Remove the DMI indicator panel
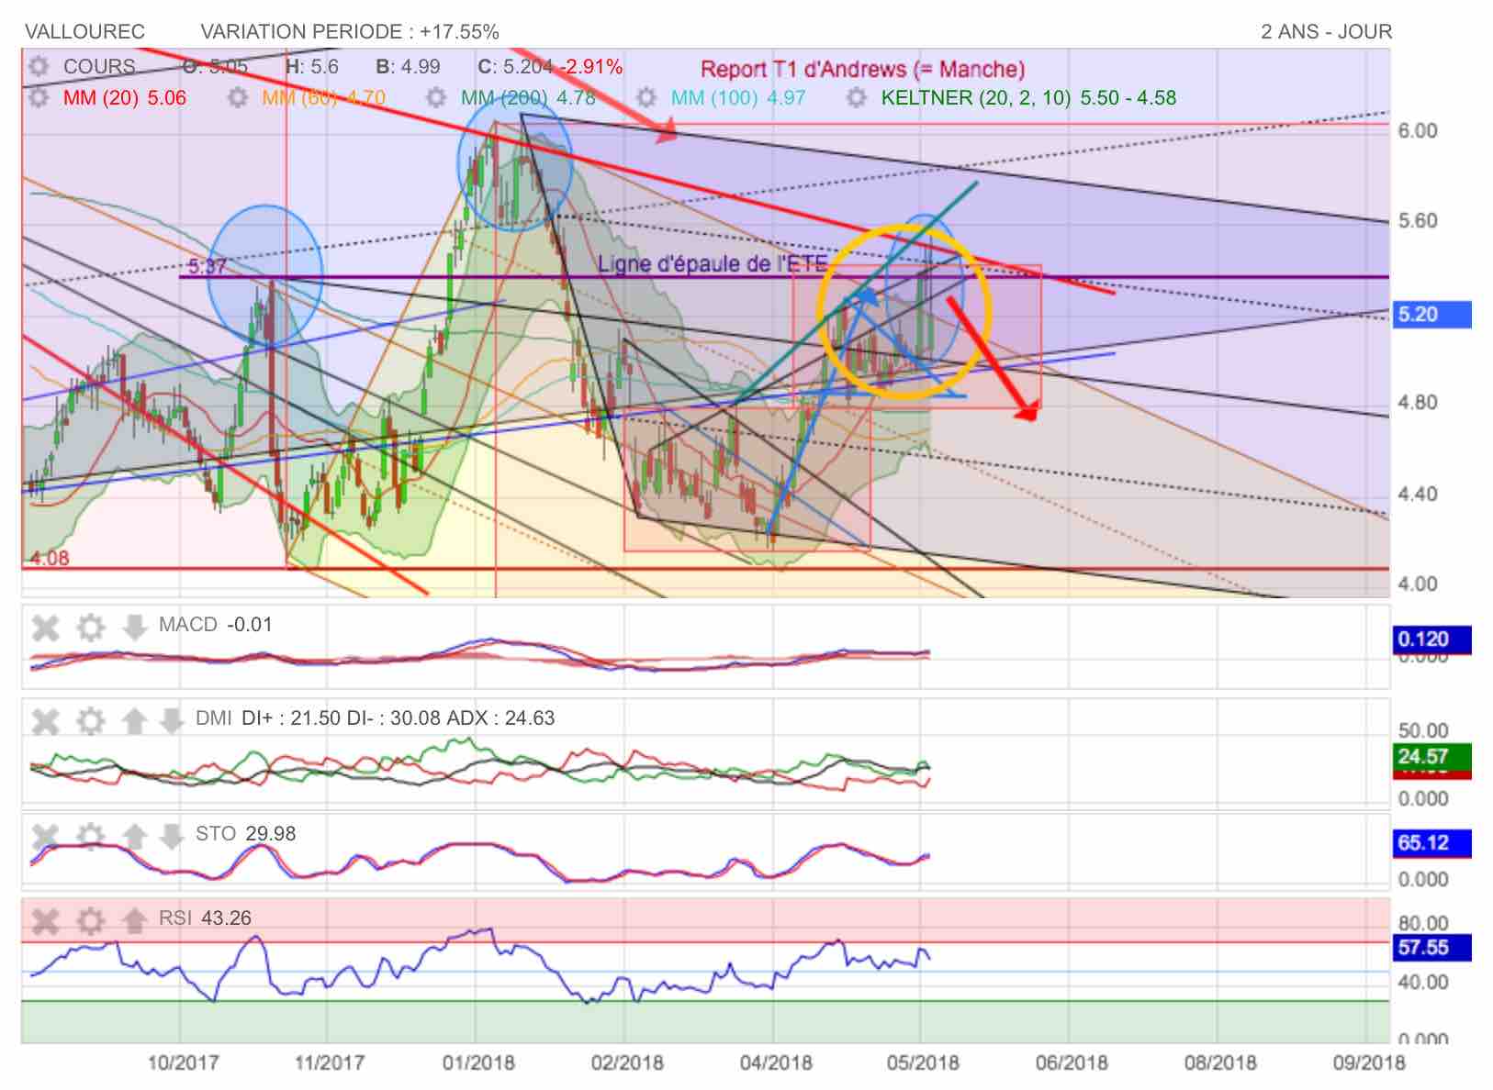1493x1090 pixels. [x=45, y=721]
